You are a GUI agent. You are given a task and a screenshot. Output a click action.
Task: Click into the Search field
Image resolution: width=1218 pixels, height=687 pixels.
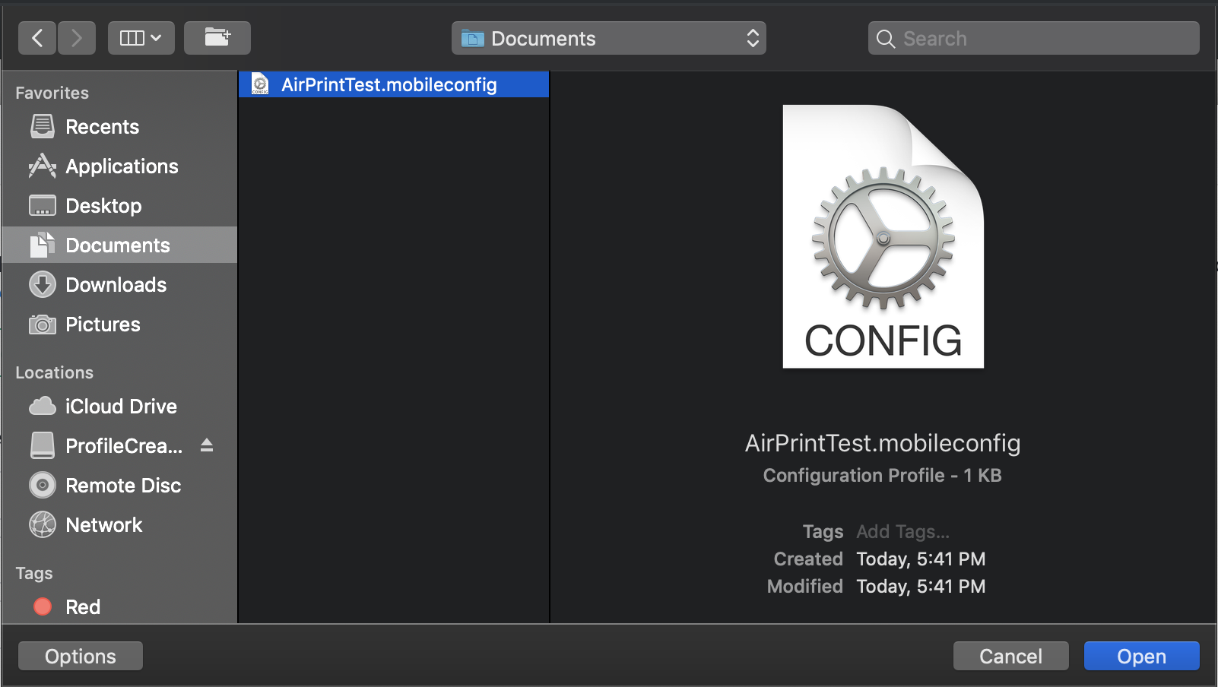coord(1034,38)
